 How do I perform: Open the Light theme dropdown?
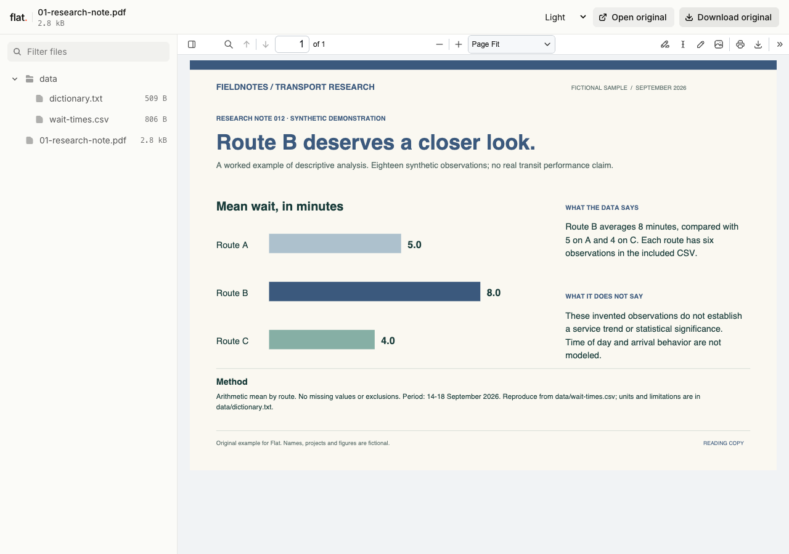pos(565,17)
